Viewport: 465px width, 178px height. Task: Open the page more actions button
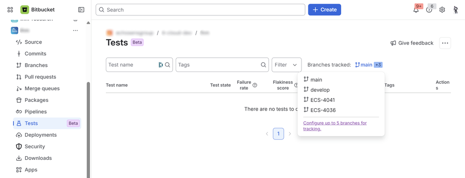445,43
